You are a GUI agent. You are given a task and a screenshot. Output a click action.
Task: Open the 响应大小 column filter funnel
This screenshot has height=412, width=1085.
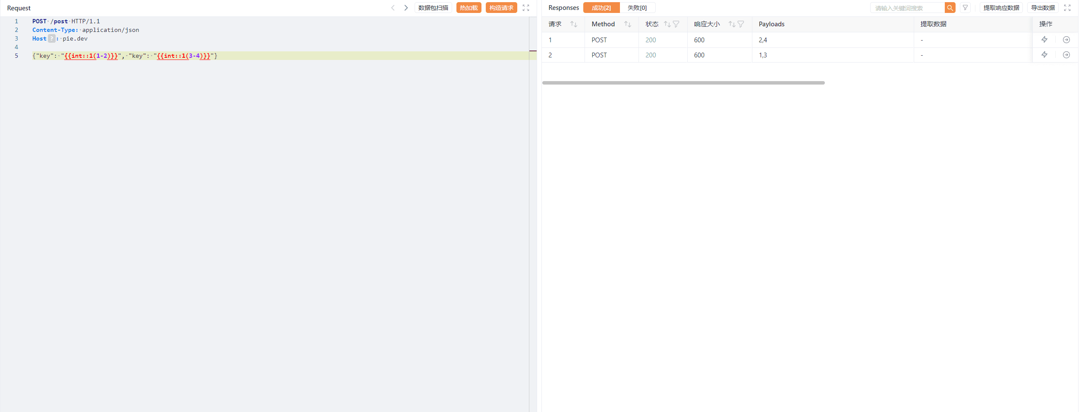(741, 24)
